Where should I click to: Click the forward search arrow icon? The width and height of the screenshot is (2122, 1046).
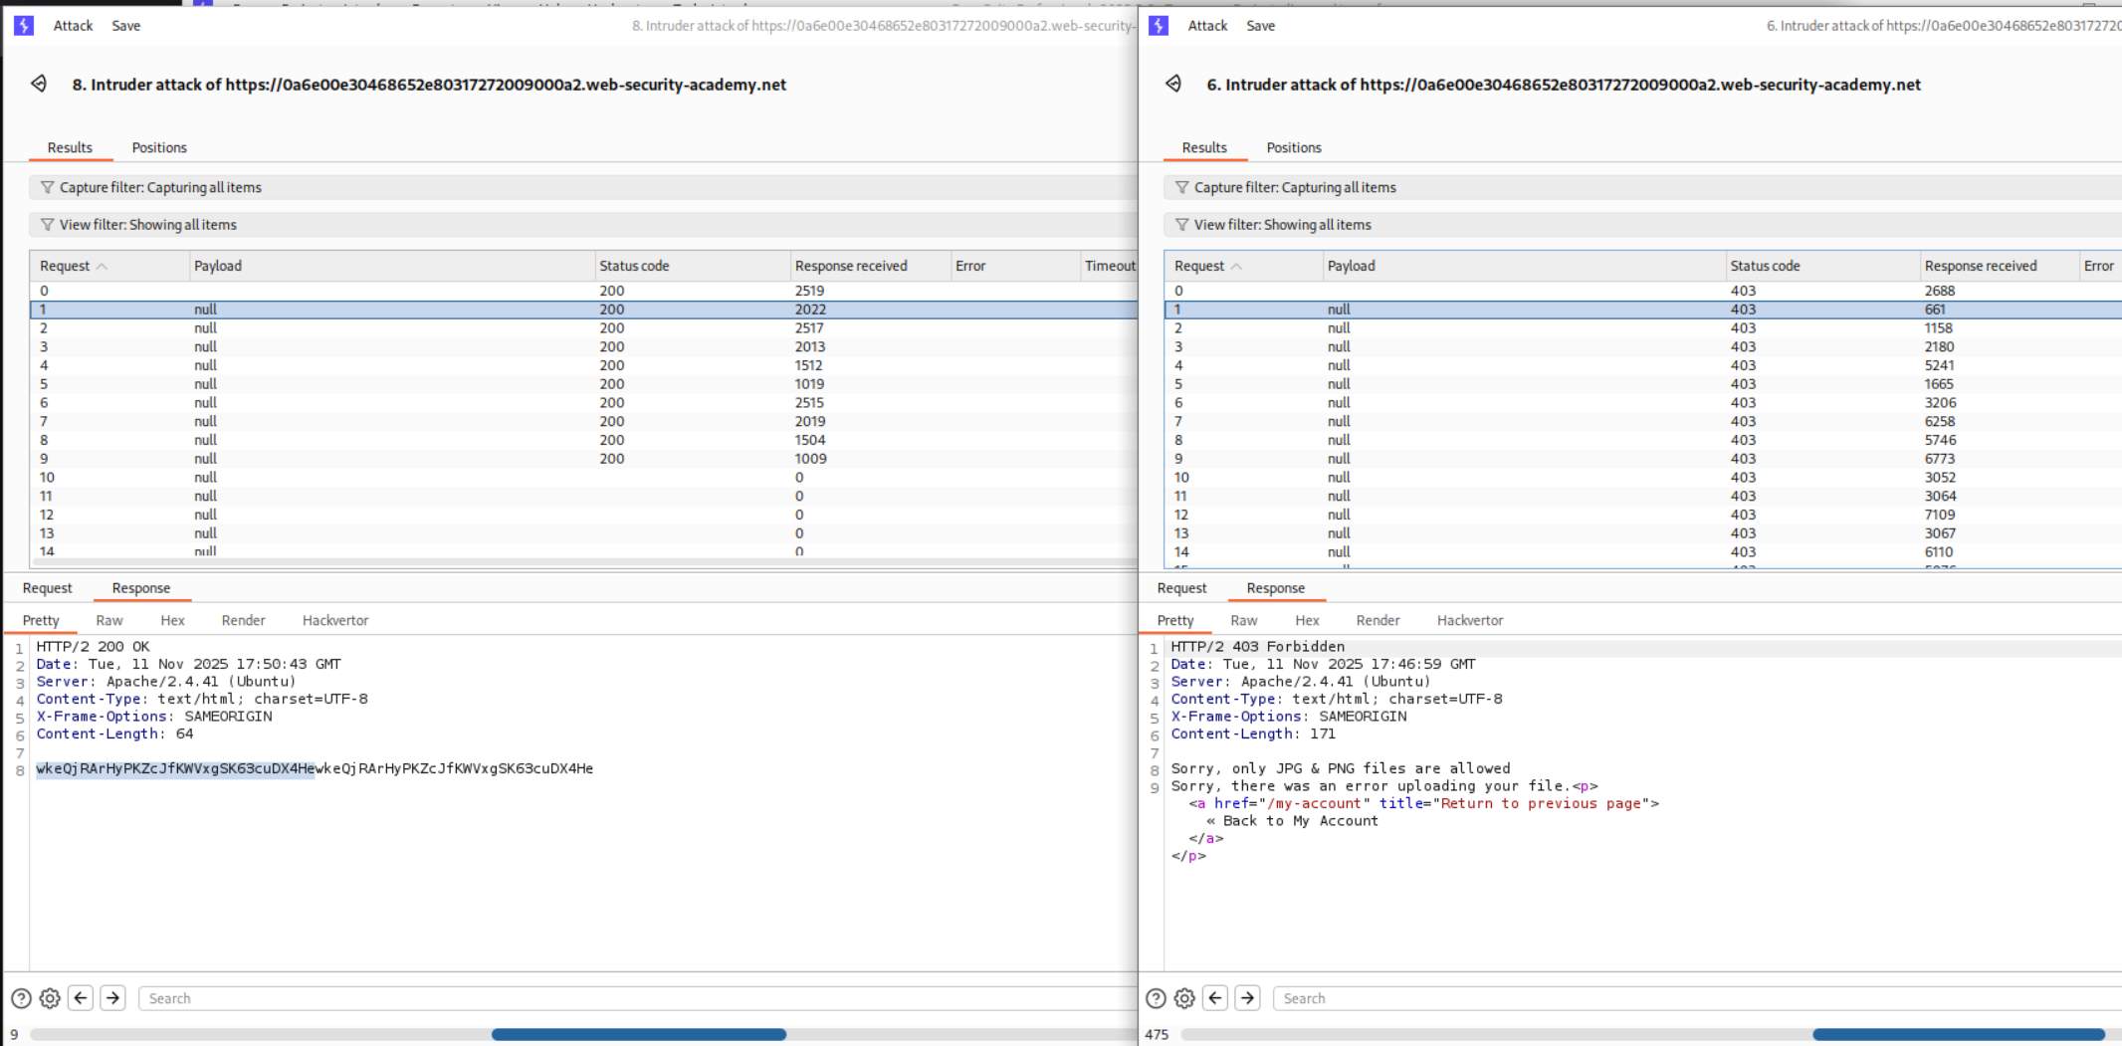pos(112,997)
